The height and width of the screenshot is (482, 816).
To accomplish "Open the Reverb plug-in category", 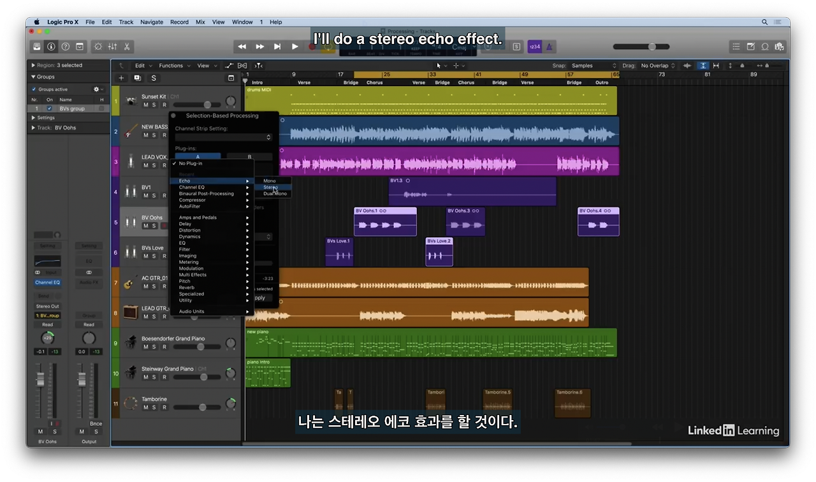I will (x=212, y=288).
